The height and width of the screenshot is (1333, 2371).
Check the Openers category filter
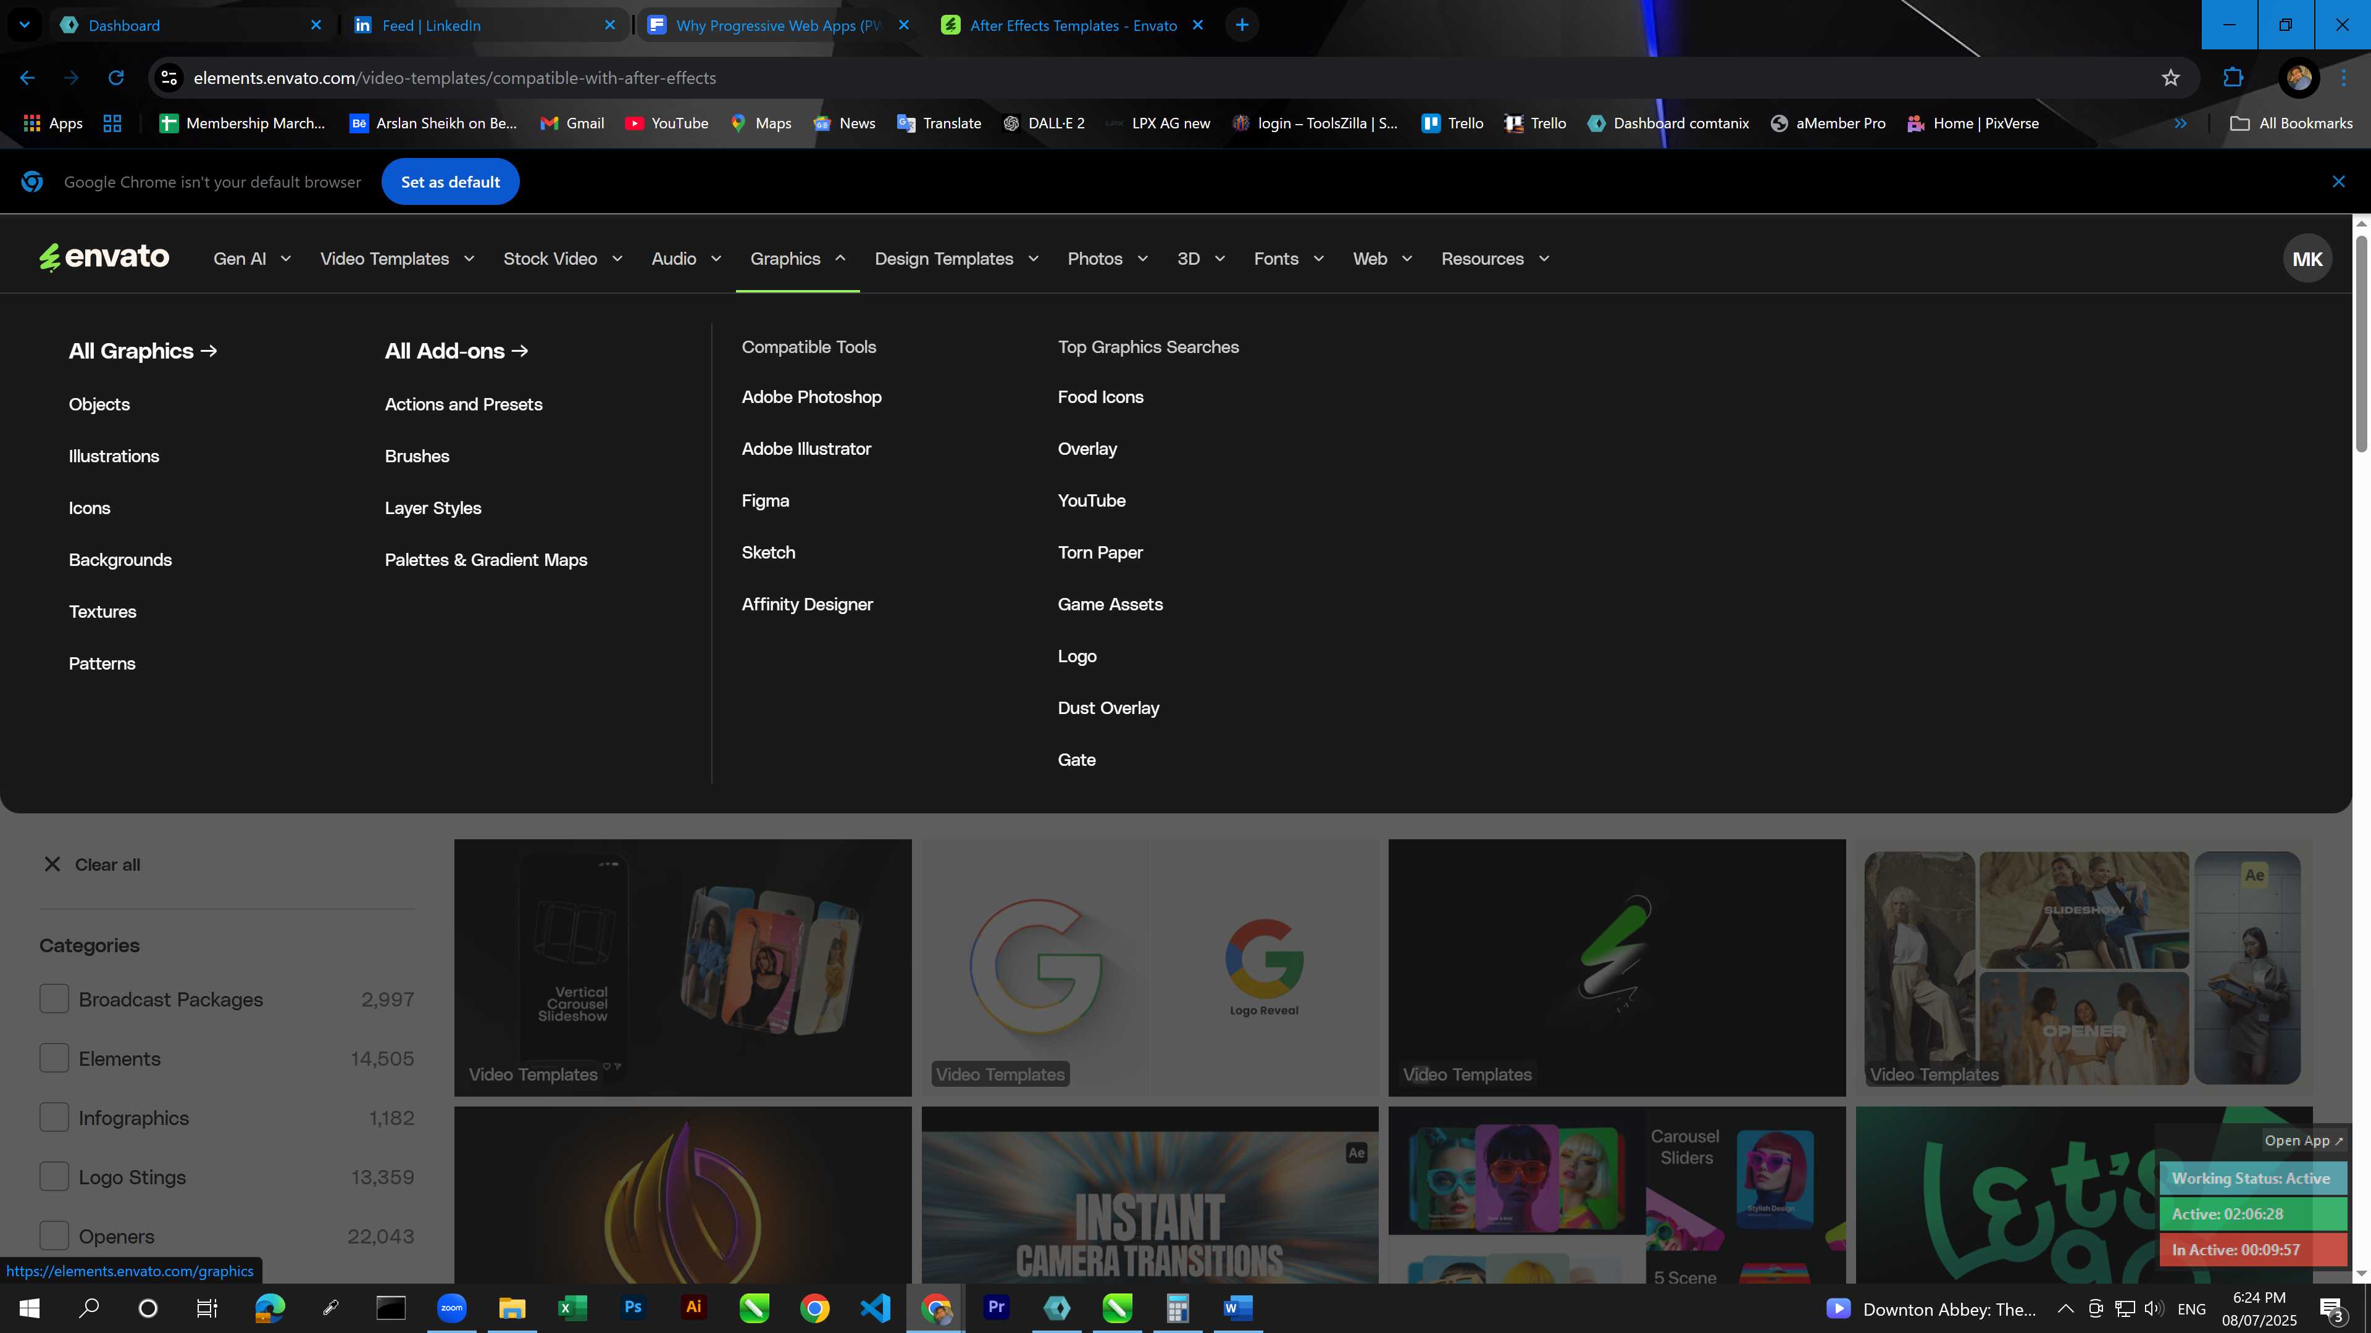point(54,1235)
